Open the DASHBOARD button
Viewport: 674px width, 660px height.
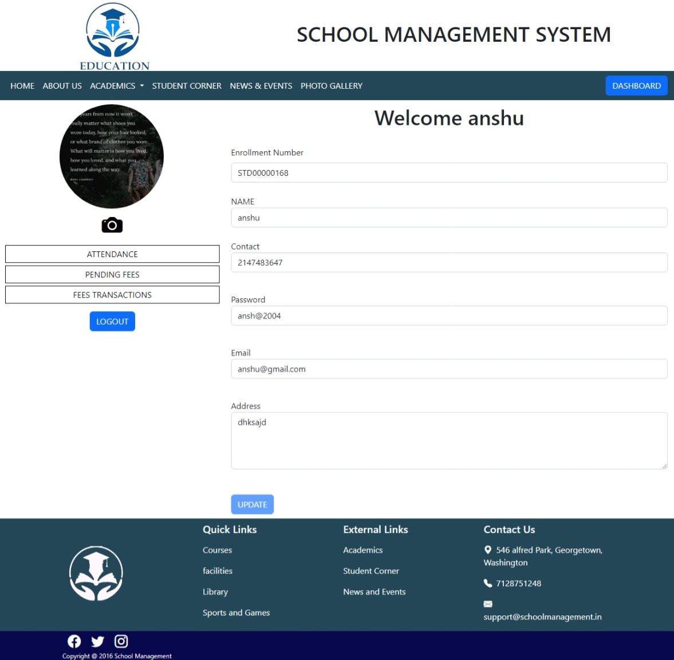(x=636, y=85)
